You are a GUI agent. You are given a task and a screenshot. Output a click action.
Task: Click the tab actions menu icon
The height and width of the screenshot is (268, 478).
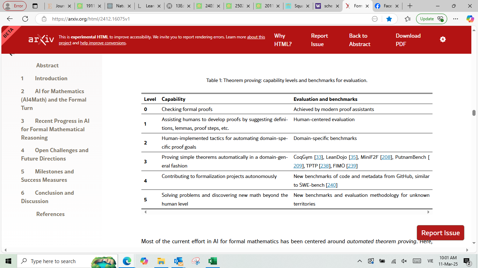coord(35,6)
